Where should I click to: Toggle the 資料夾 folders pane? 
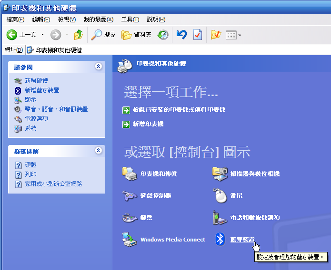pos(136,35)
